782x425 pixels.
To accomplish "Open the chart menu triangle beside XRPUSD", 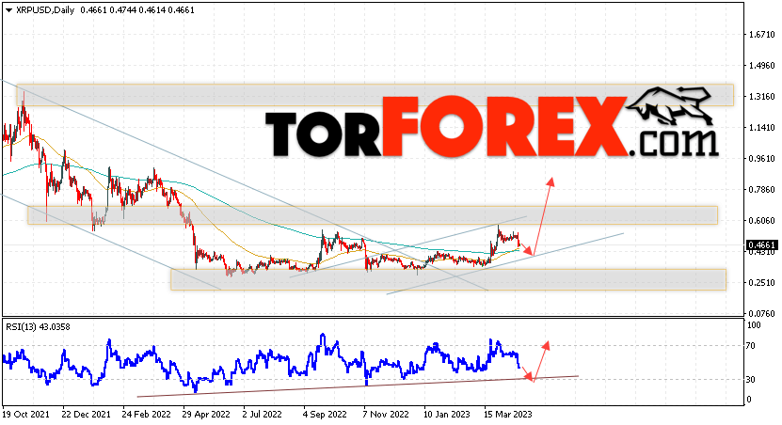I will coord(8,10).
